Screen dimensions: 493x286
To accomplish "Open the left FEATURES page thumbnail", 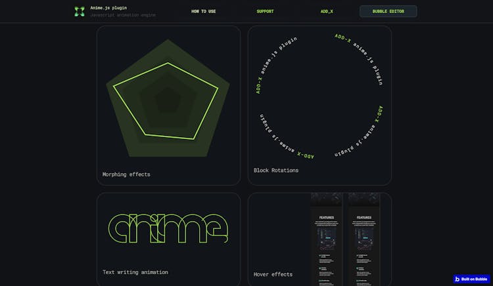I will click(x=327, y=243).
